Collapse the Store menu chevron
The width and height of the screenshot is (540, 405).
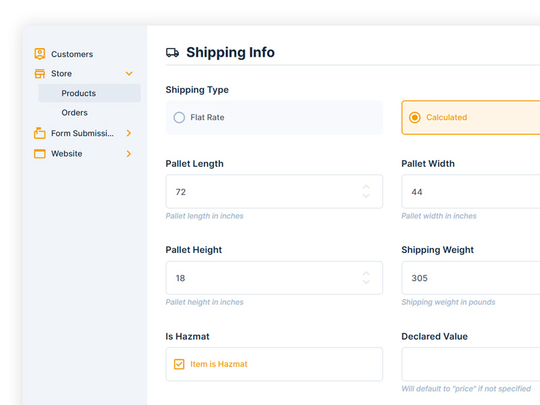(x=129, y=74)
